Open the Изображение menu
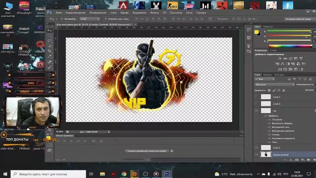316x178 pixels. coord(98,13)
